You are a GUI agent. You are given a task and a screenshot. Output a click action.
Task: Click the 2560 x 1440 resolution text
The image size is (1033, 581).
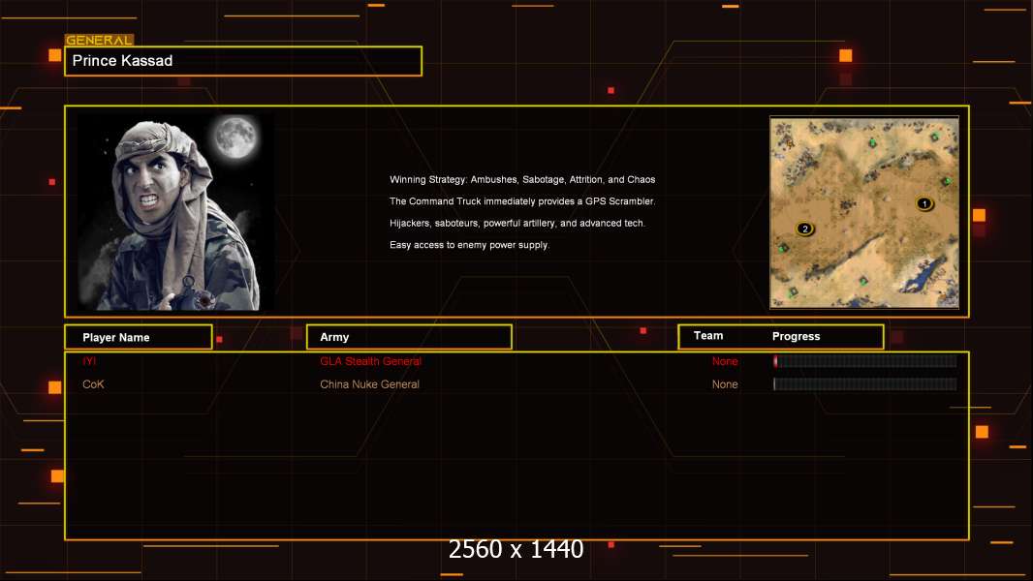[516, 549]
